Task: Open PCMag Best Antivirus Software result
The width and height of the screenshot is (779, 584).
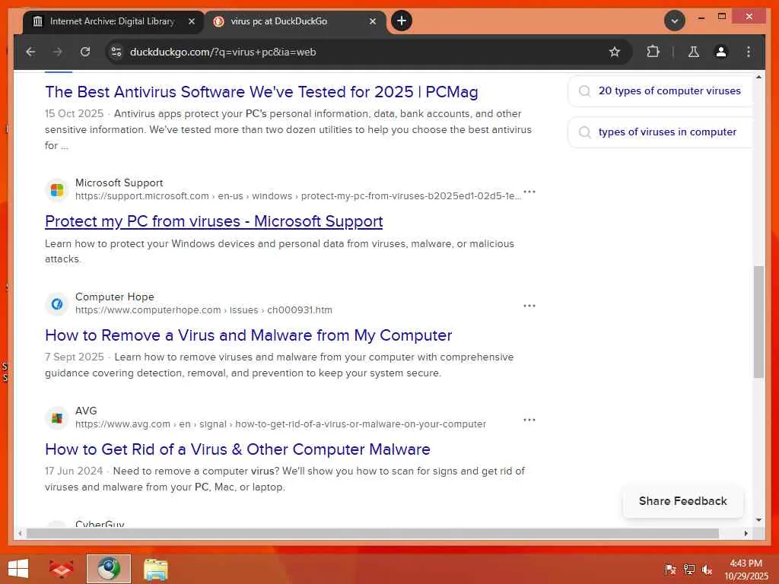Action: pos(262,92)
